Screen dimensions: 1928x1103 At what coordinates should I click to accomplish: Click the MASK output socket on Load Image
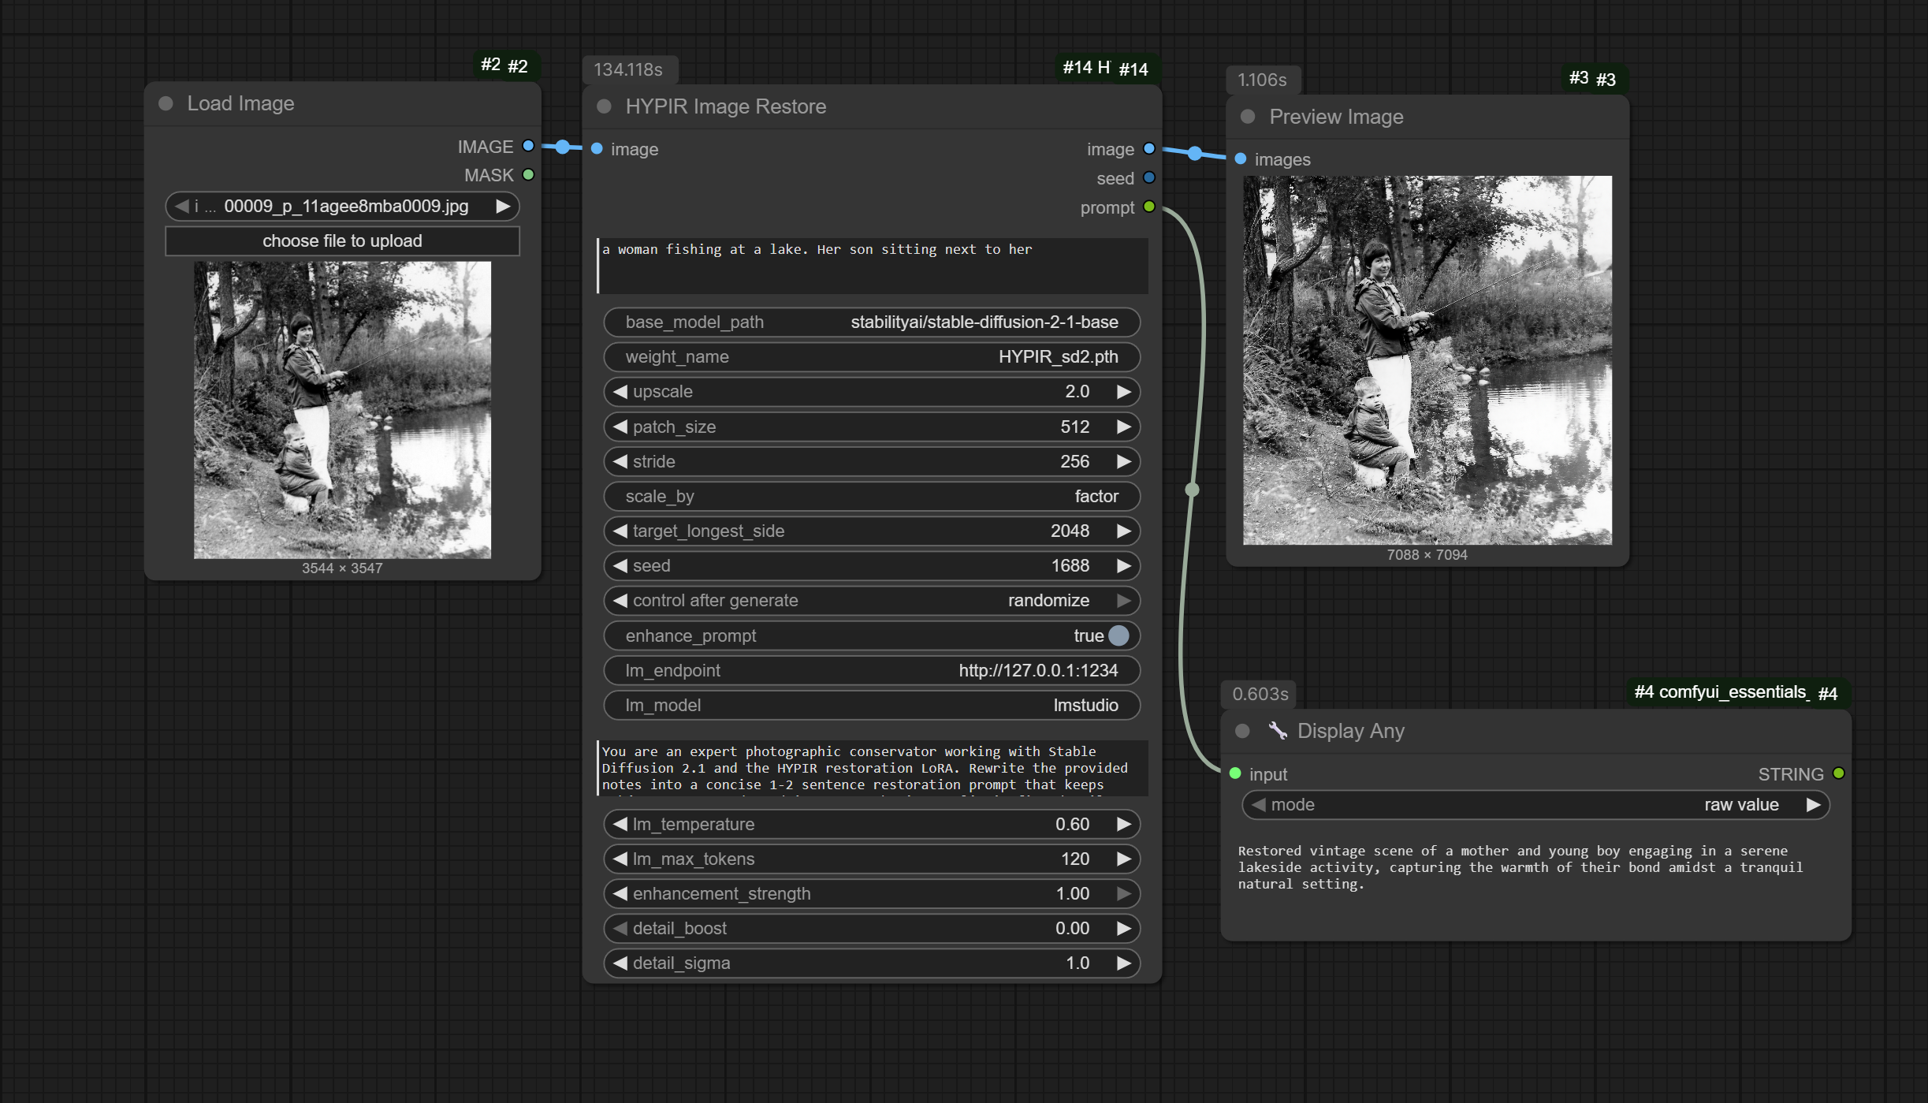(x=528, y=174)
